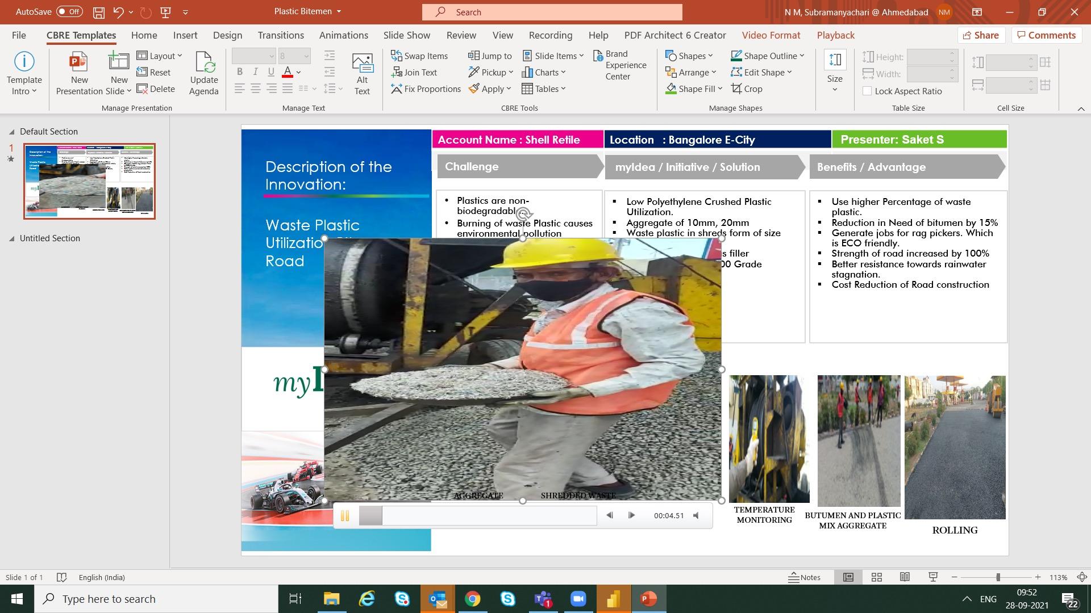Switch to Transitions tab
The height and width of the screenshot is (613, 1091).
pos(281,35)
